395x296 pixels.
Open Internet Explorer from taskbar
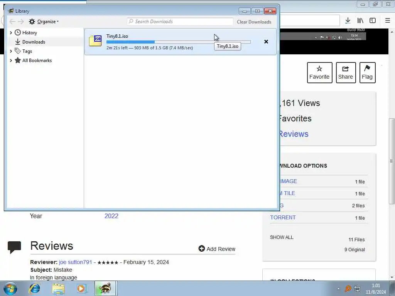(x=34, y=288)
